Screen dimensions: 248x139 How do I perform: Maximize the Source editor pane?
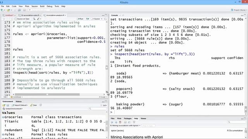[106, 15]
